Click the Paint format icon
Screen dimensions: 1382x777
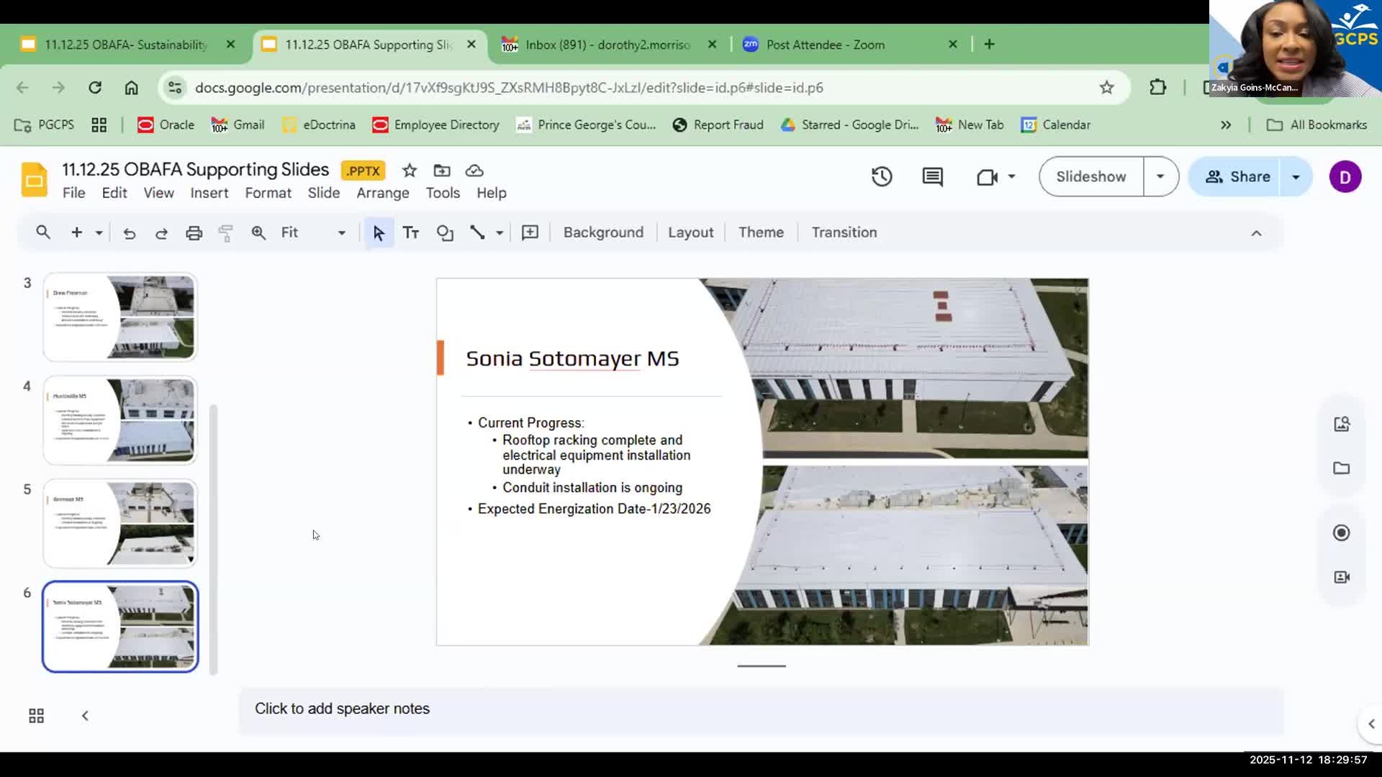coord(226,232)
